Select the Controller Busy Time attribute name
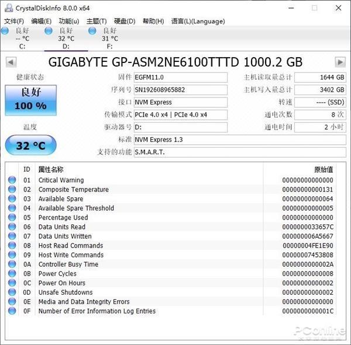The width and height of the screenshot is (351, 345). coord(68,264)
